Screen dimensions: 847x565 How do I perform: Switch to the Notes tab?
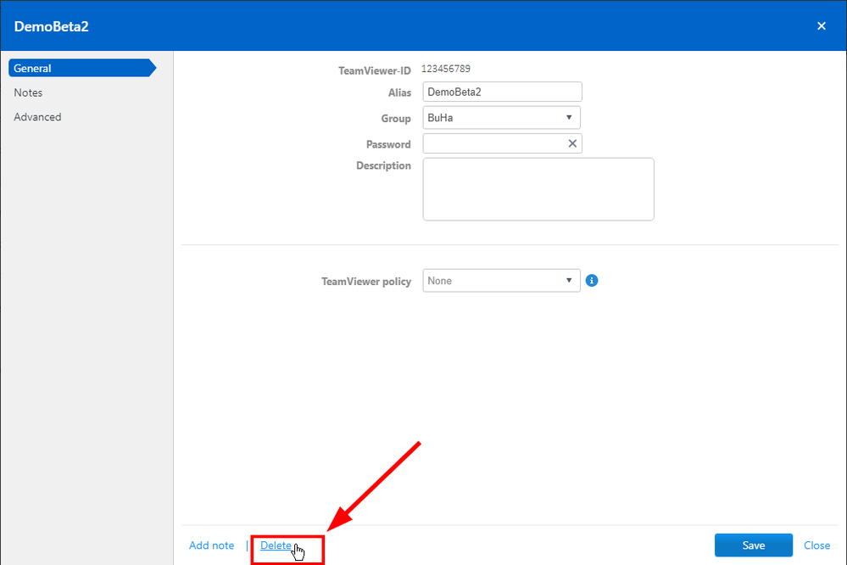tap(28, 92)
